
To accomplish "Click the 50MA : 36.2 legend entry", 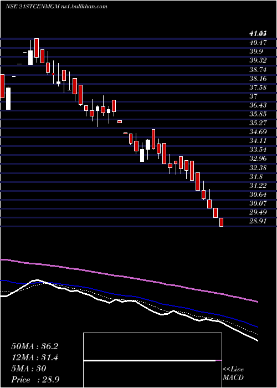I will click(34, 346).
